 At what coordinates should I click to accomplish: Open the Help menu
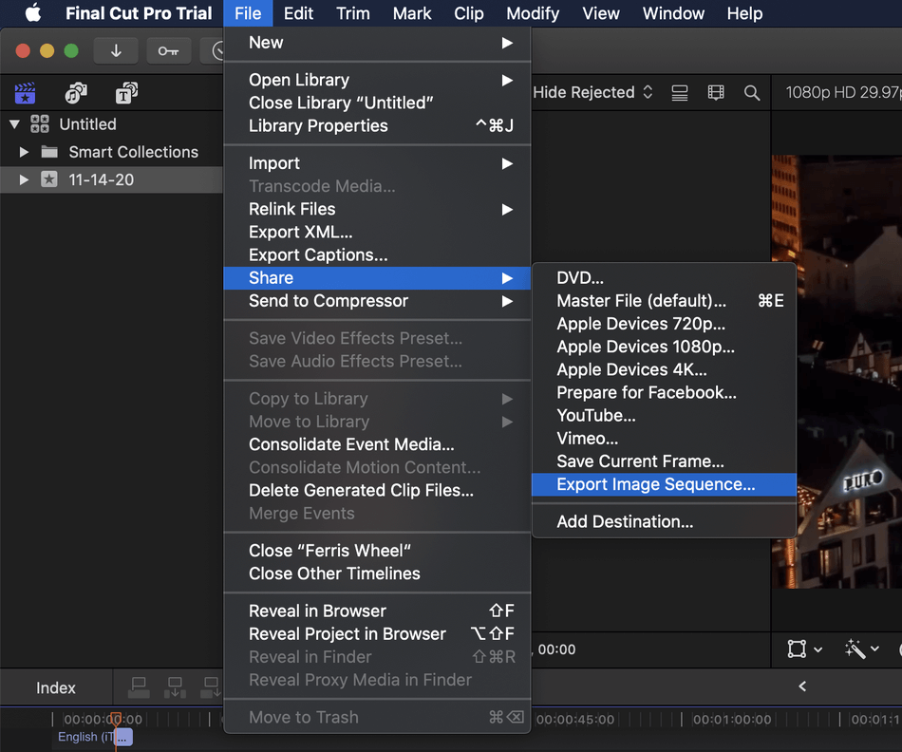tap(744, 12)
